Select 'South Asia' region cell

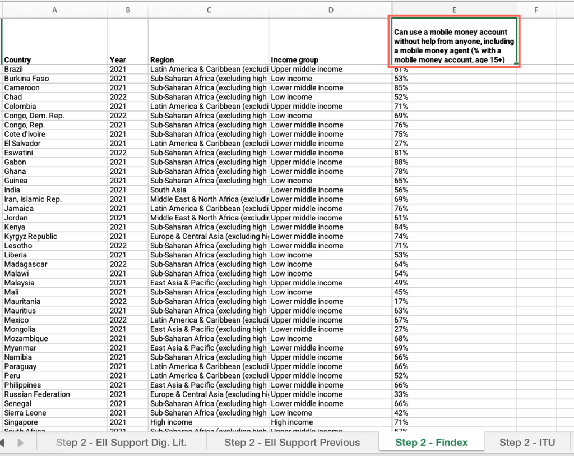(x=209, y=190)
